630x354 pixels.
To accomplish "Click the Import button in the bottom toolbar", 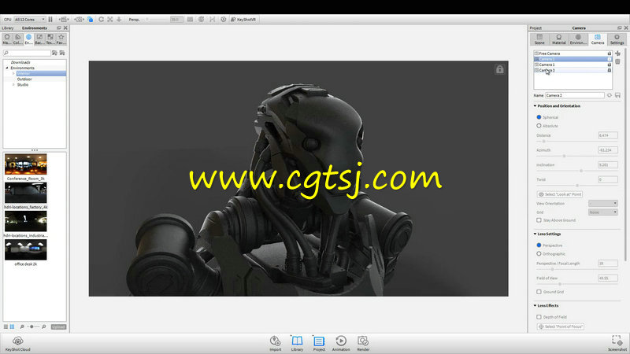I will (275, 343).
